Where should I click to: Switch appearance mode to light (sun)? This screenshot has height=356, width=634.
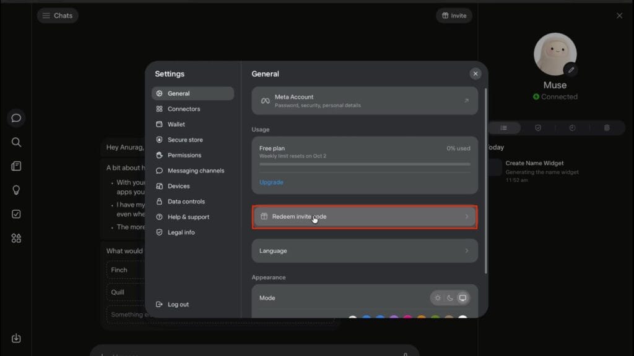pyautogui.click(x=438, y=298)
